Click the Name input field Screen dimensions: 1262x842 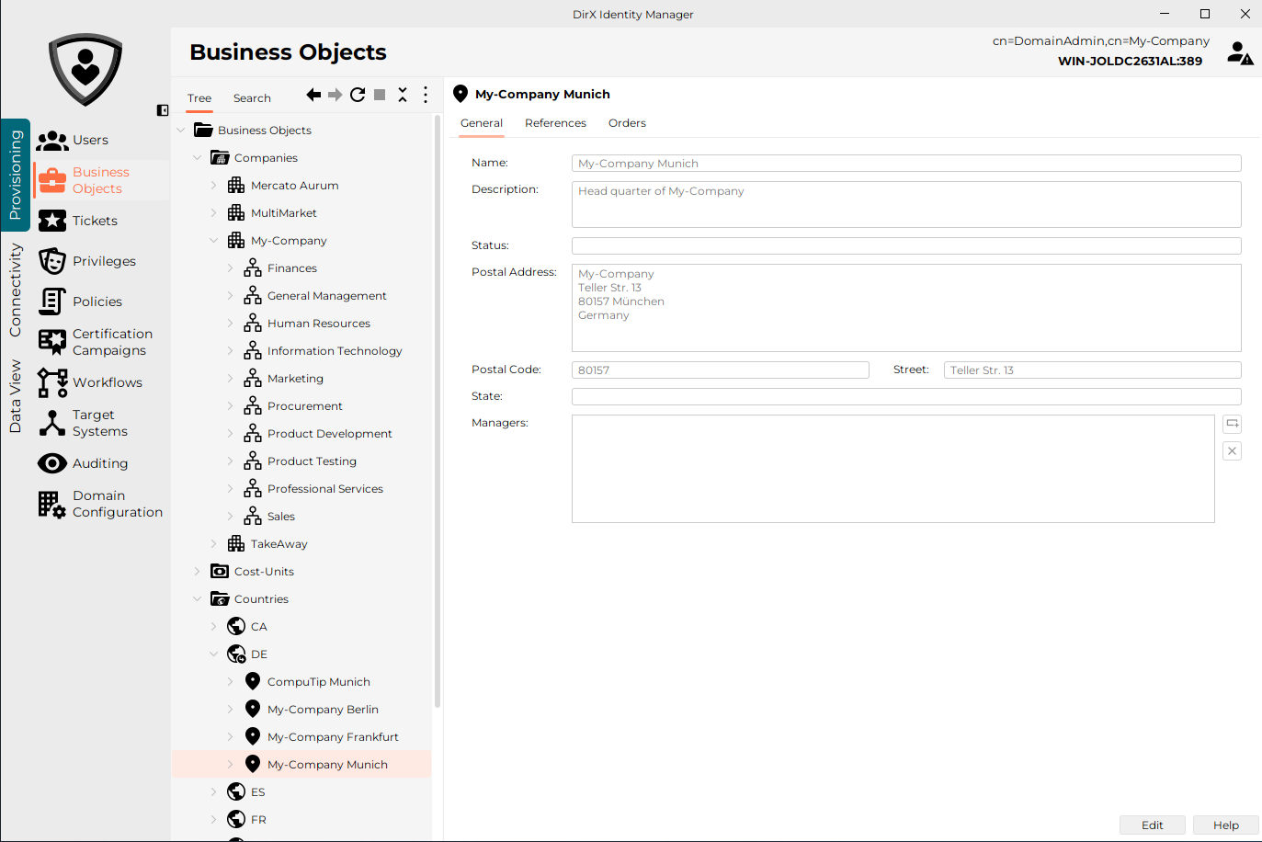click(x=906, y=164)
